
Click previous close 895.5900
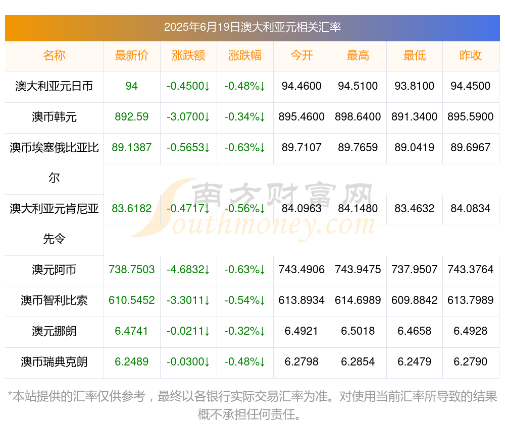pos(471,116)
